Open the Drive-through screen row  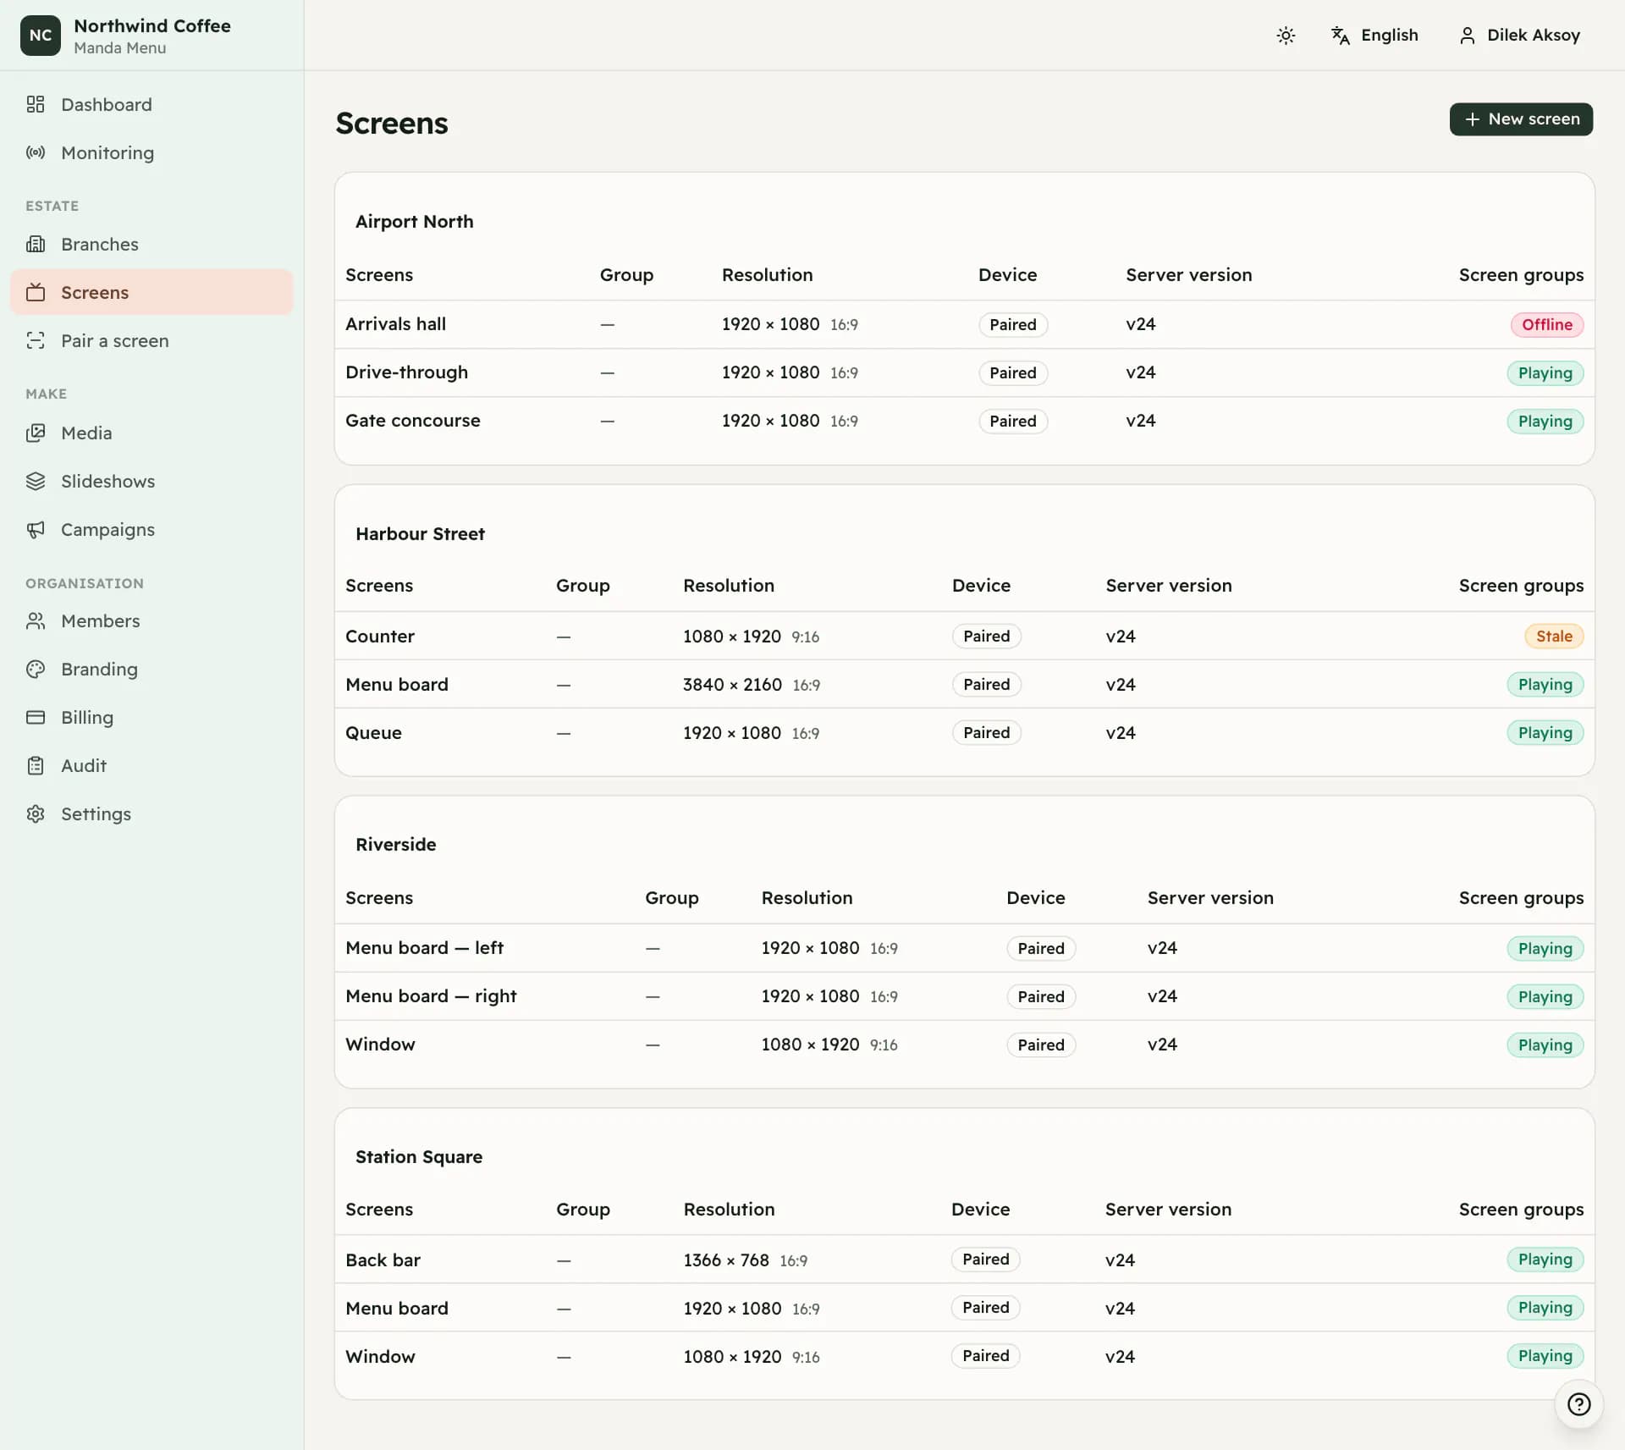pyautogui.click(x=964, y=372)
